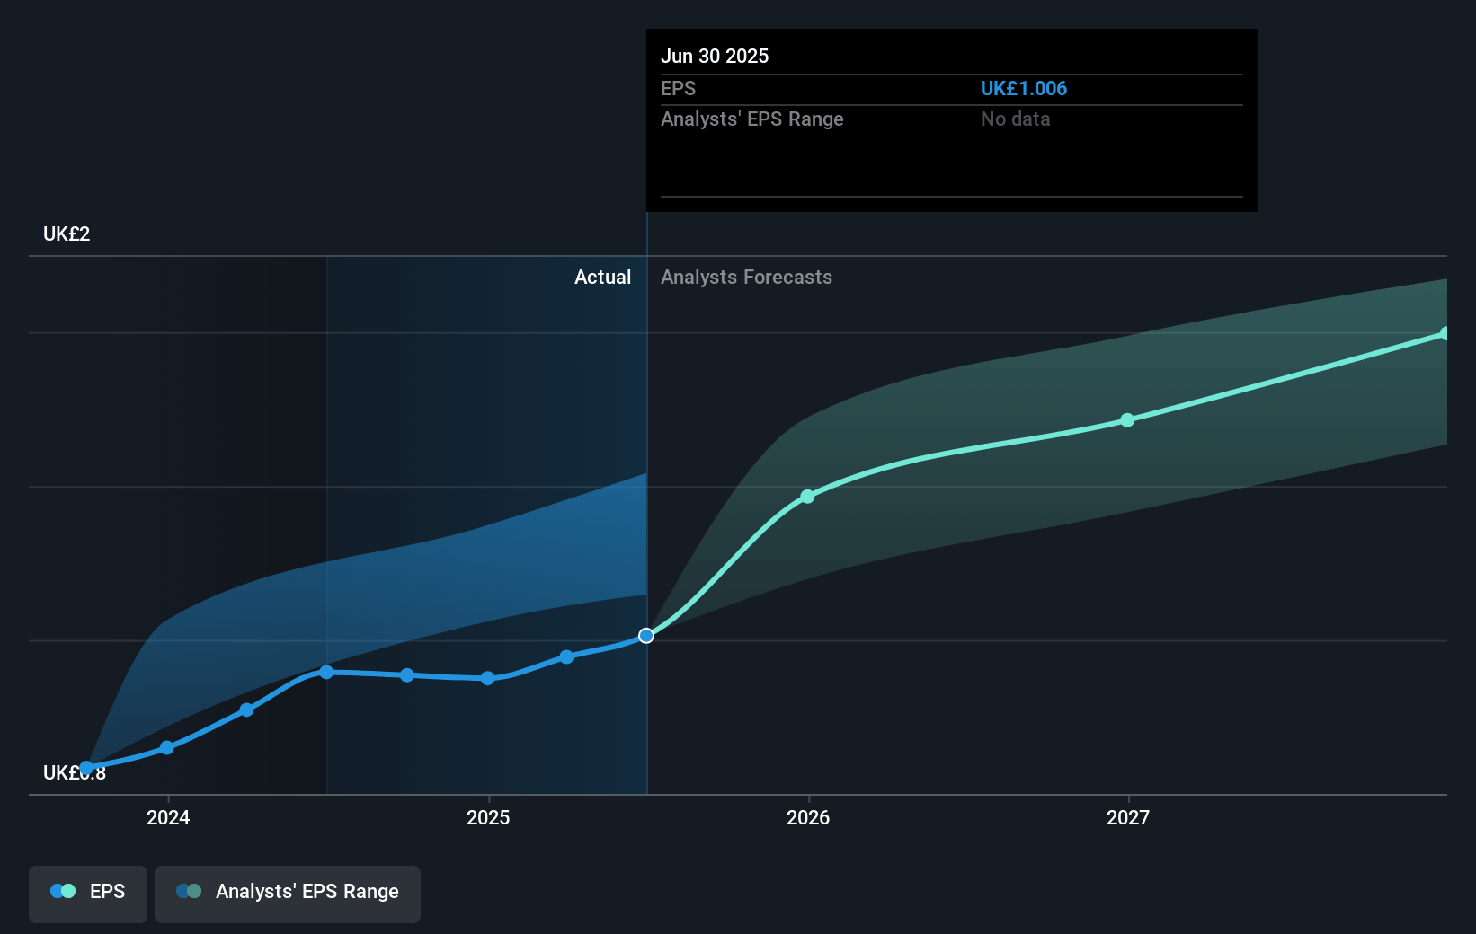Screen dimensions: 1476x934
Task: Select the forecast data point above the 2026 tick
Action: 807,497
